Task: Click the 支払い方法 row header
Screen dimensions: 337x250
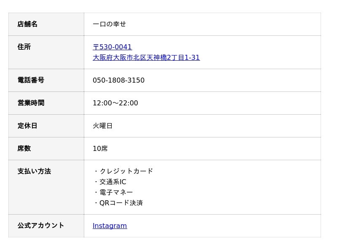Action: (x=34, y=172)
